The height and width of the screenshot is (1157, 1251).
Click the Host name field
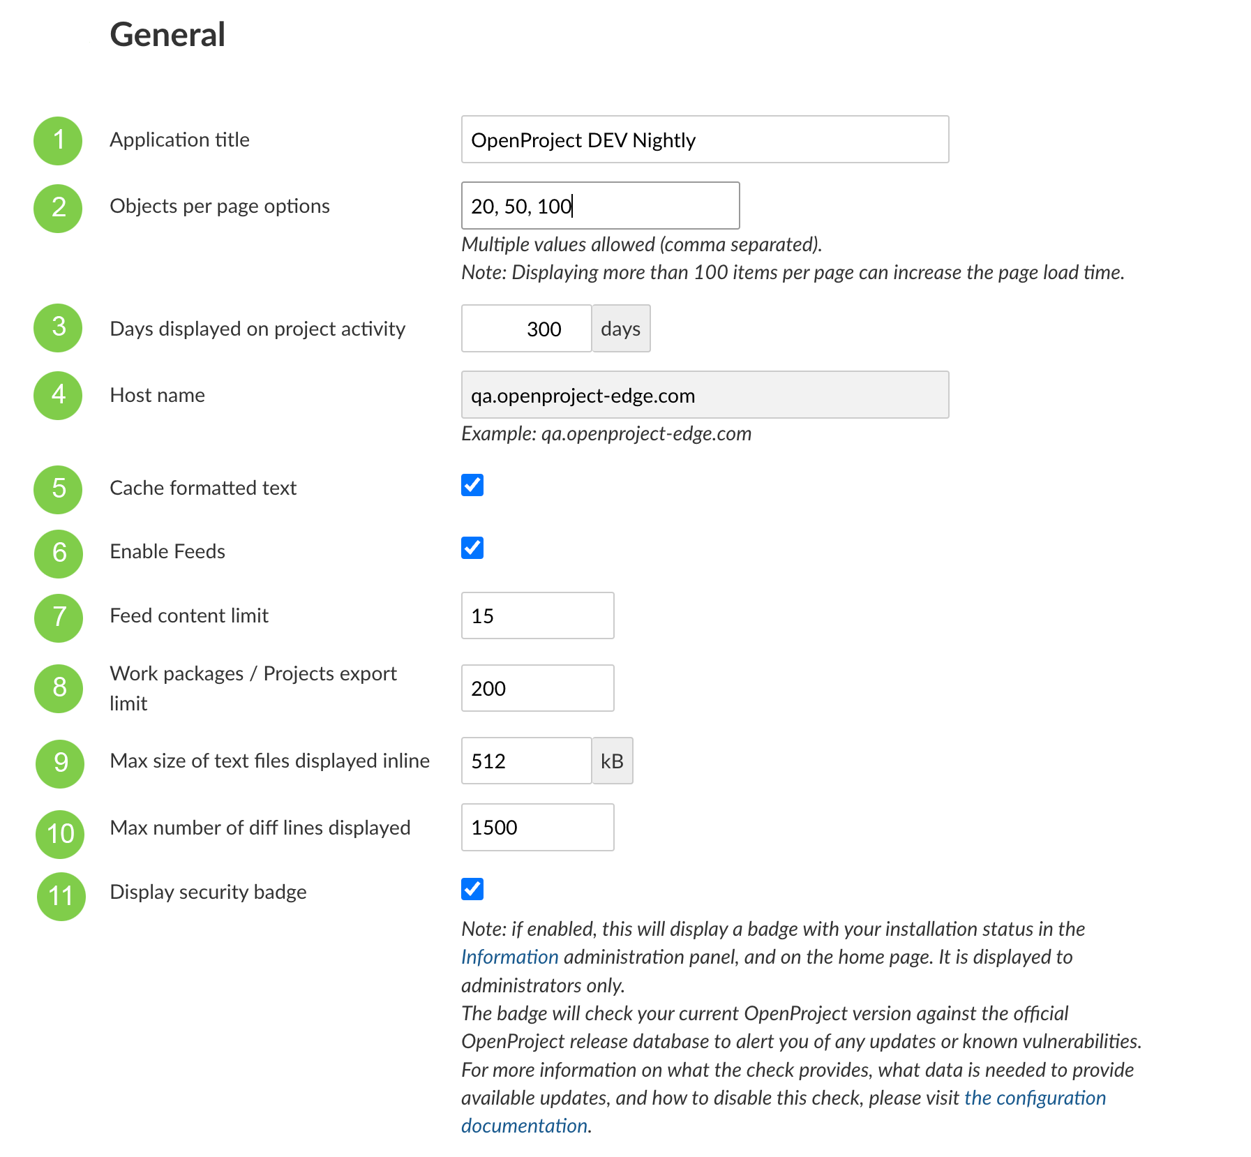(705, 395)
